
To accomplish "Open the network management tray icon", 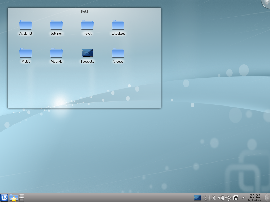I will [x=236, y=198].
